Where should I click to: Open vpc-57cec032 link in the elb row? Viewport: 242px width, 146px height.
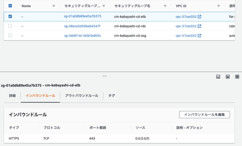[x=186, y=17]
